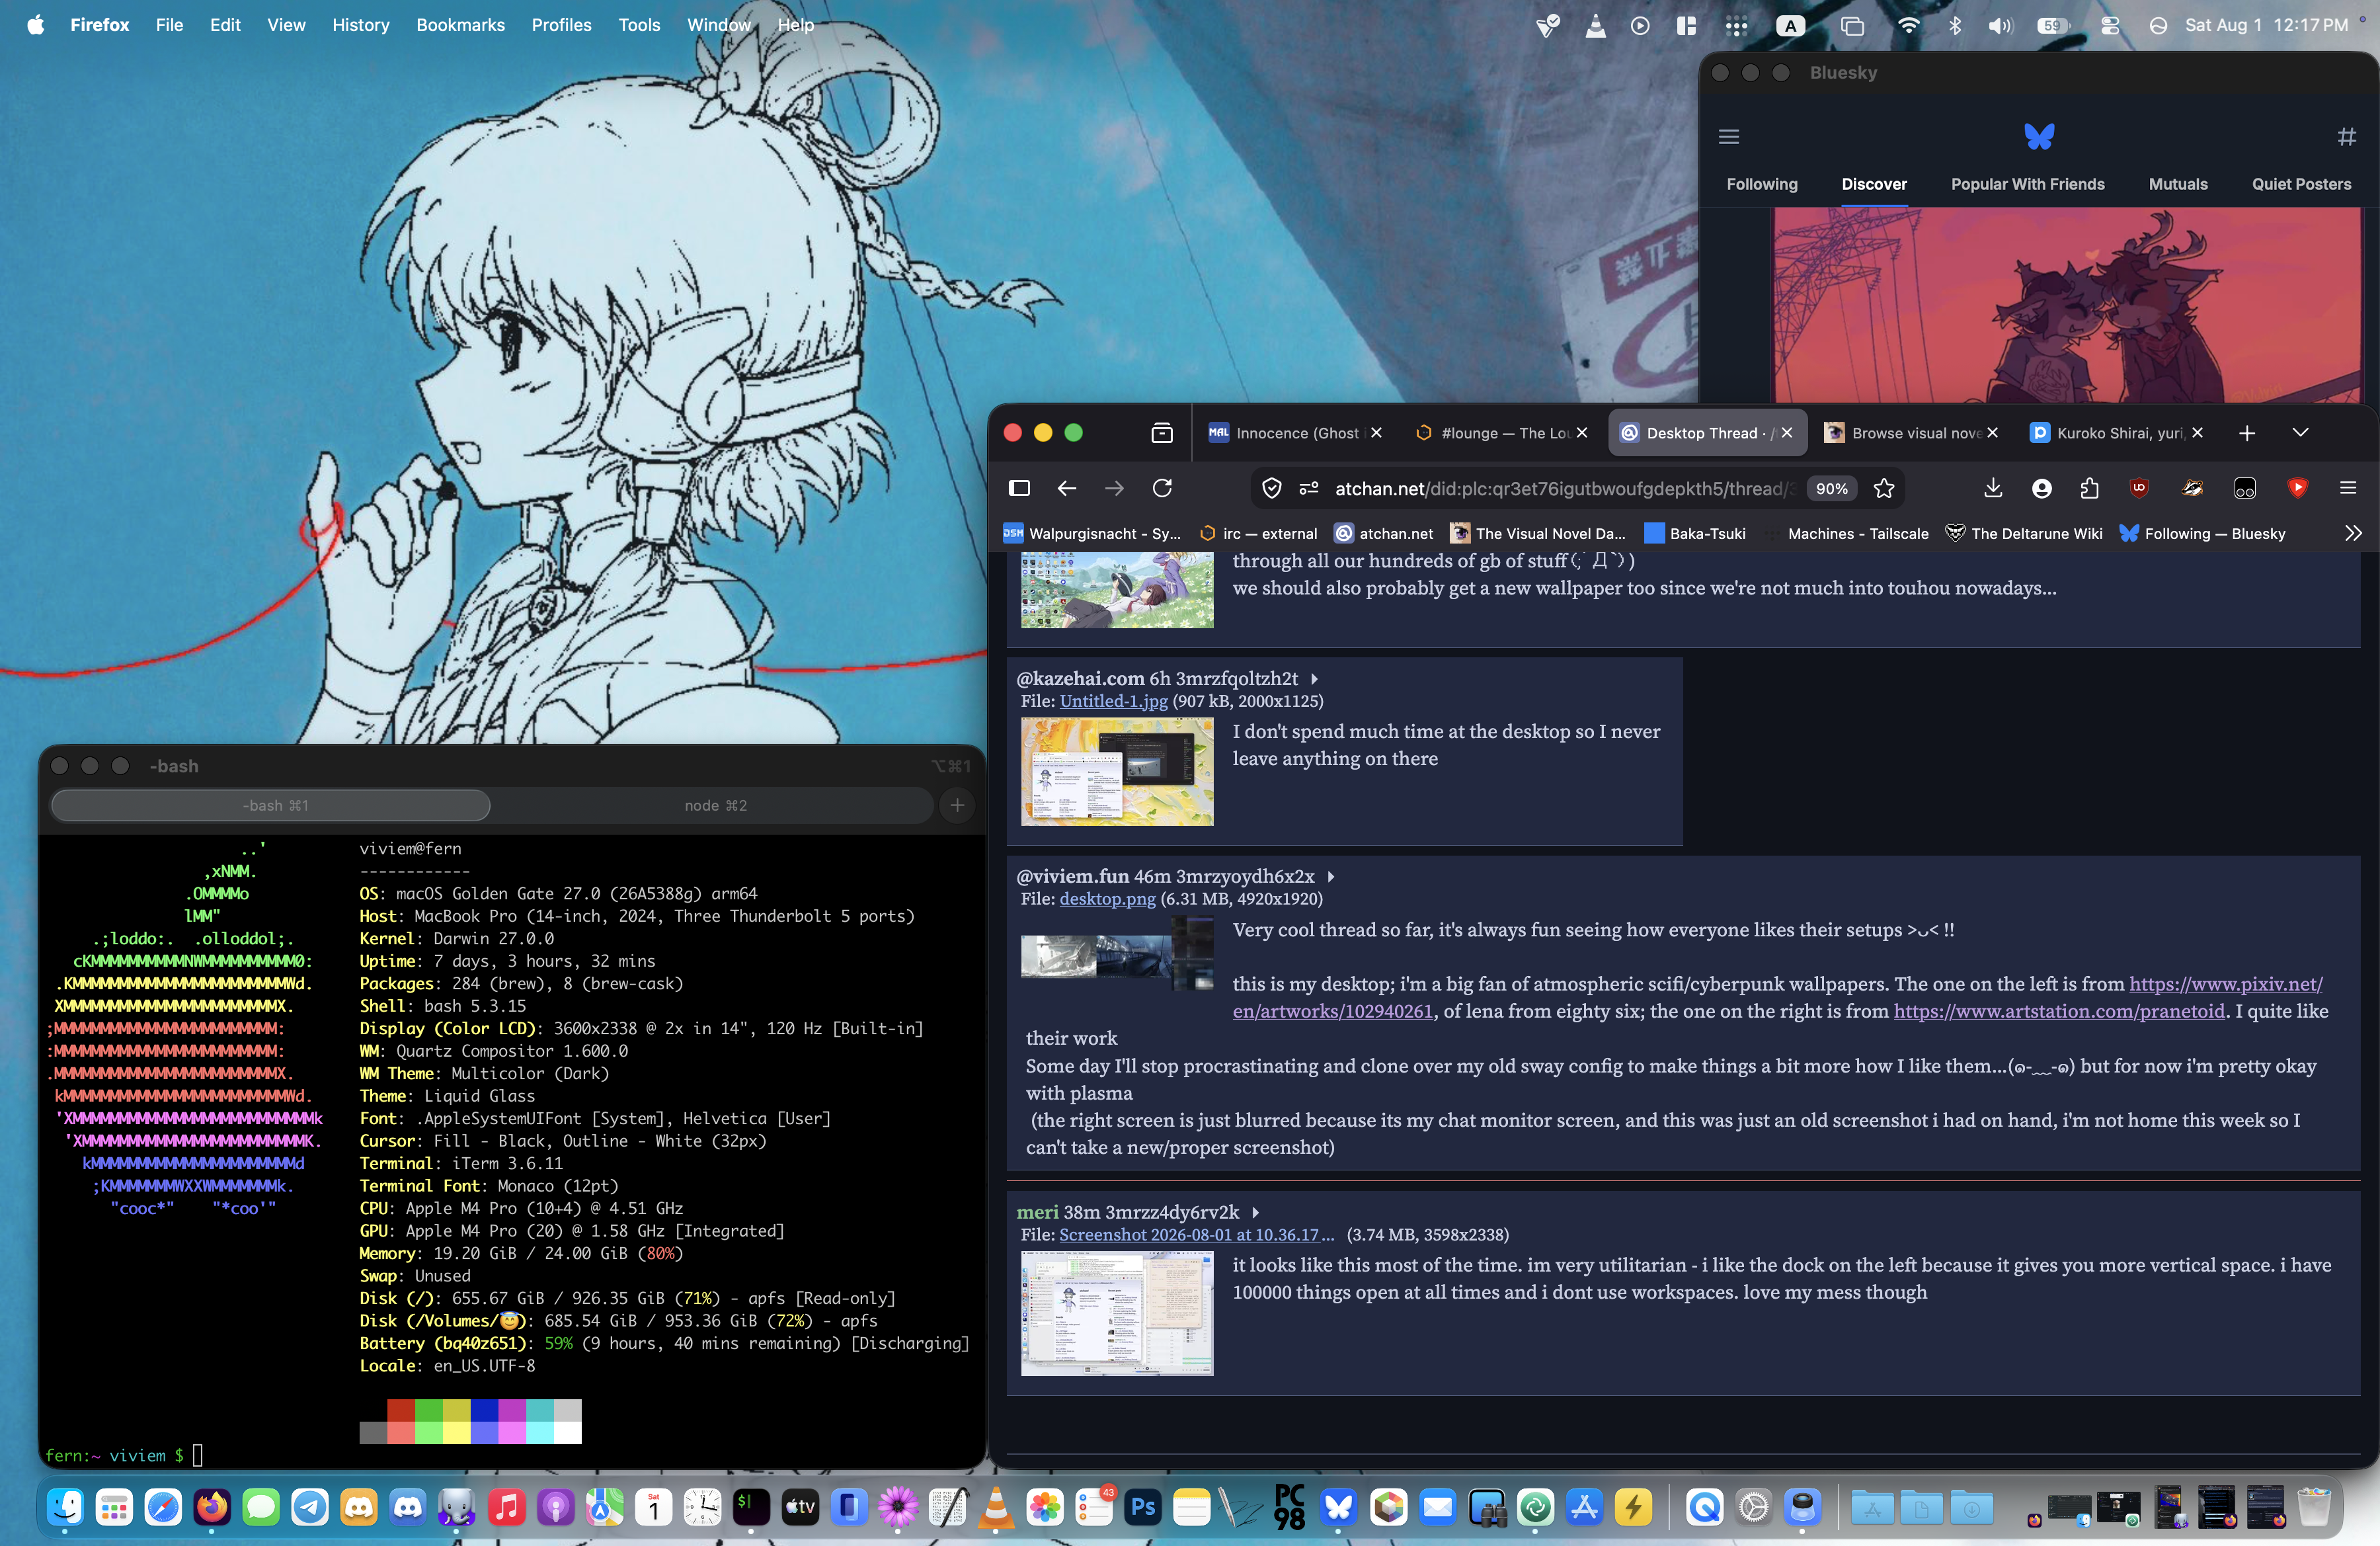
Task: Open meri's screenshot thumbnail
Action: 1117,1313
